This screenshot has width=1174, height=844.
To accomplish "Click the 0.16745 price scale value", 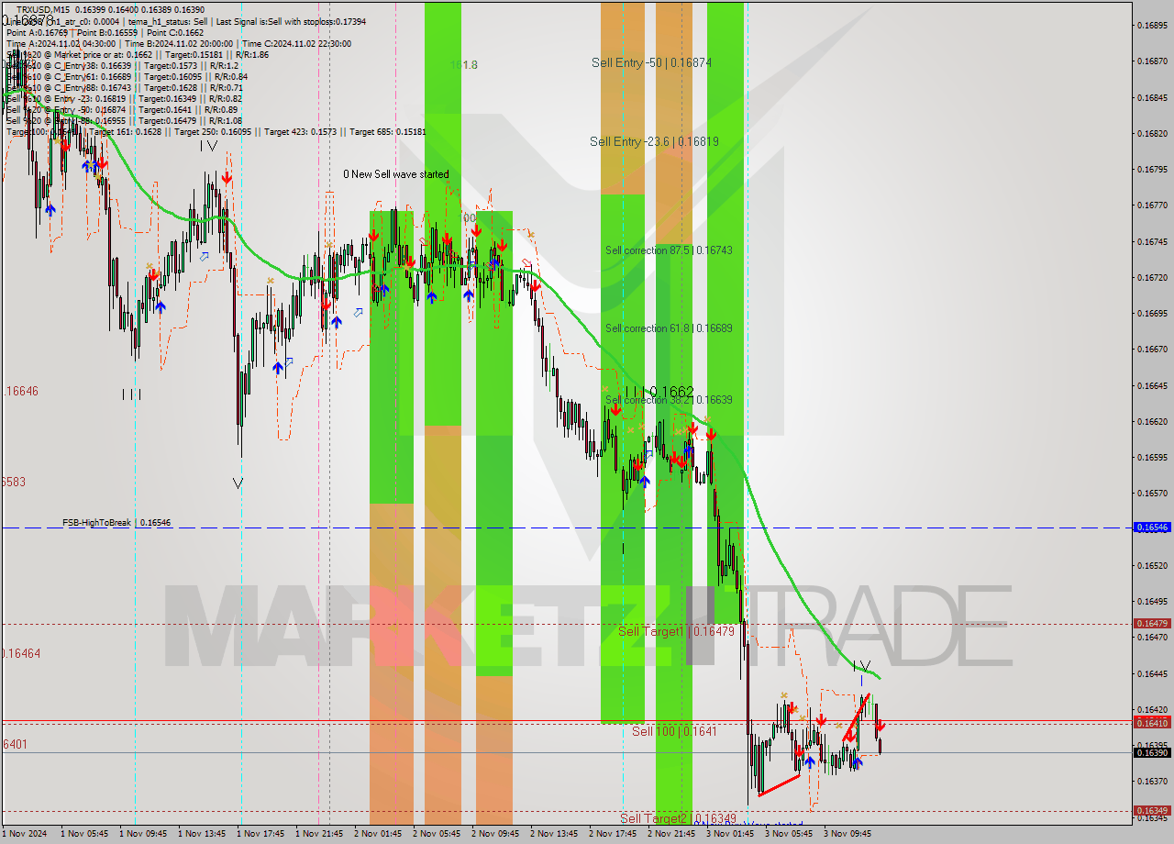I will click(x=1152, y=241).
